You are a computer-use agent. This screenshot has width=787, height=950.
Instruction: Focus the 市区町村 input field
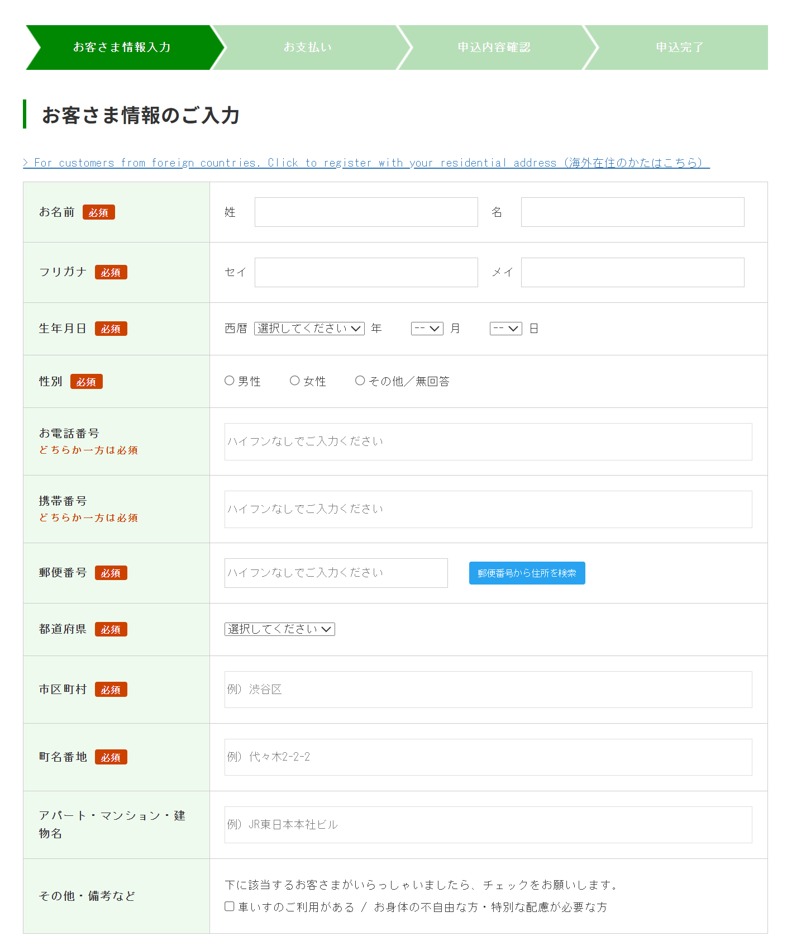click(488, 690)
